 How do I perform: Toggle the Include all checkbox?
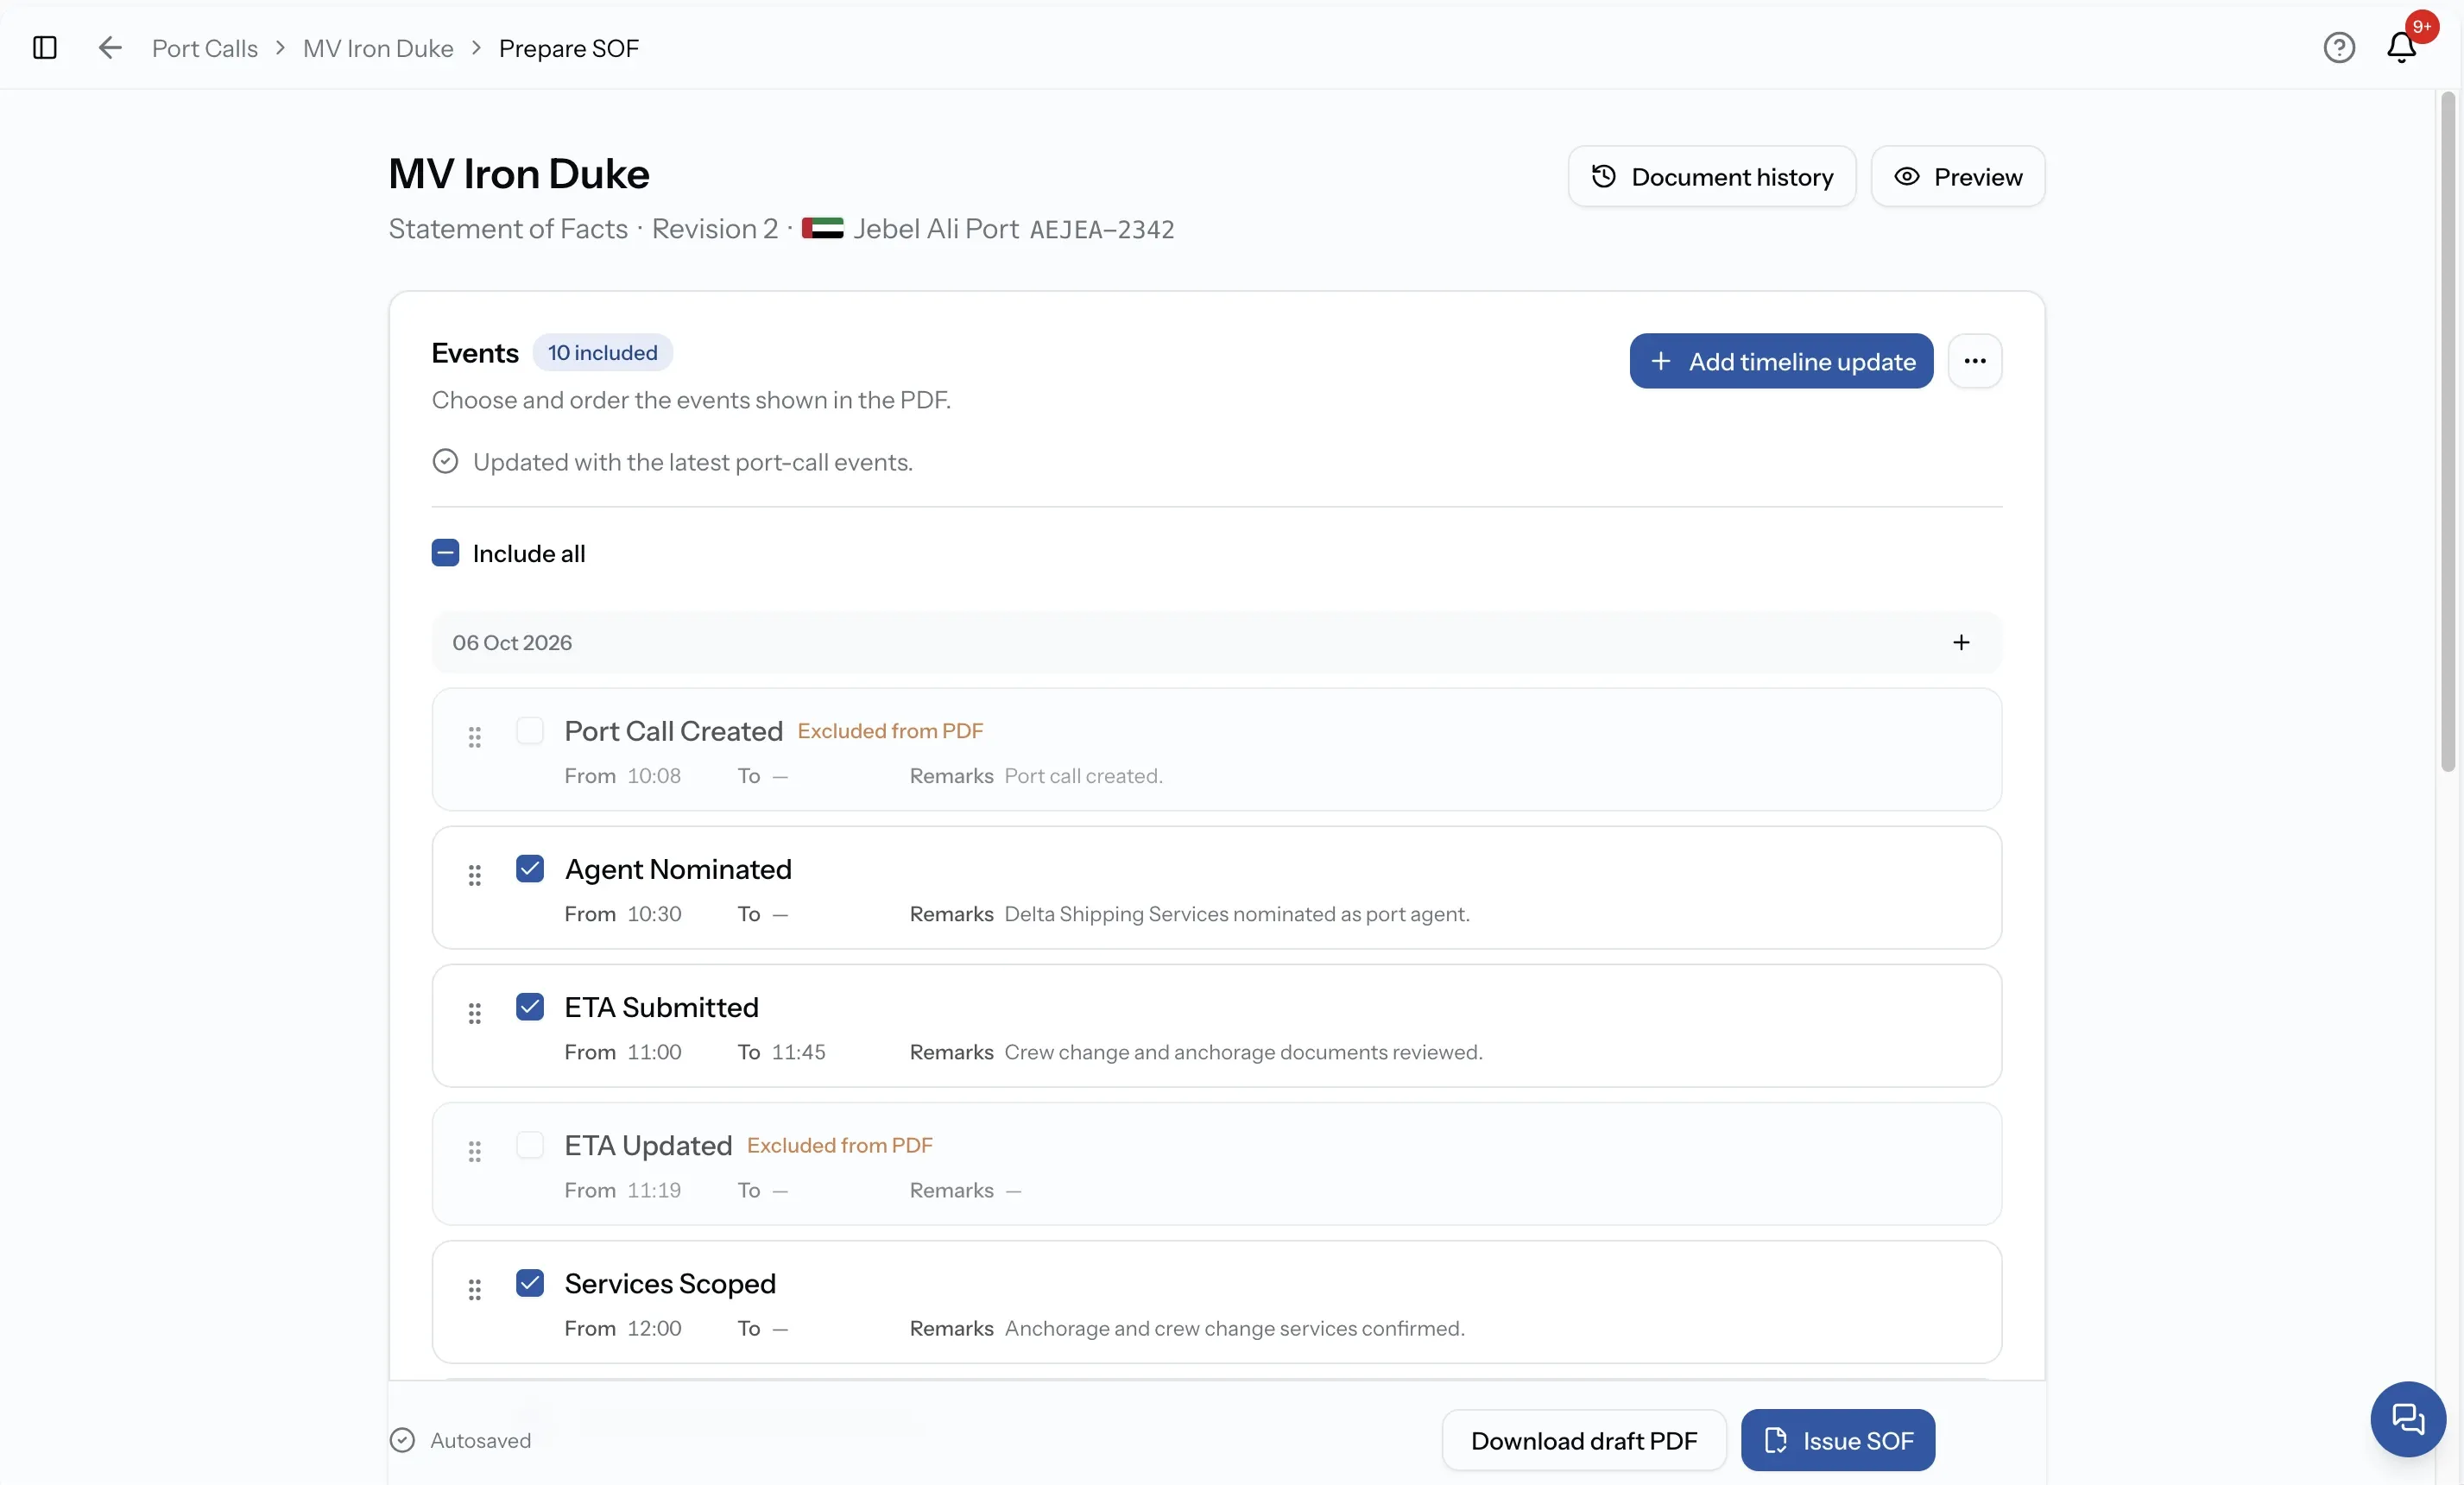[445, 553]
